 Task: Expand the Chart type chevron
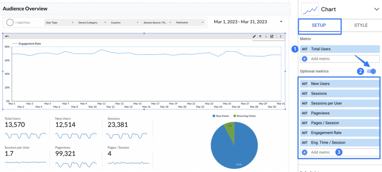pyautogui.click(x=376, y=9)
